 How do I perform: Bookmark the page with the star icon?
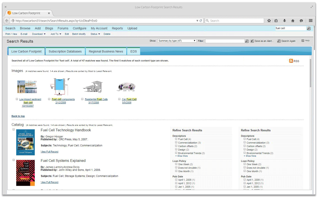click(269, 20)
